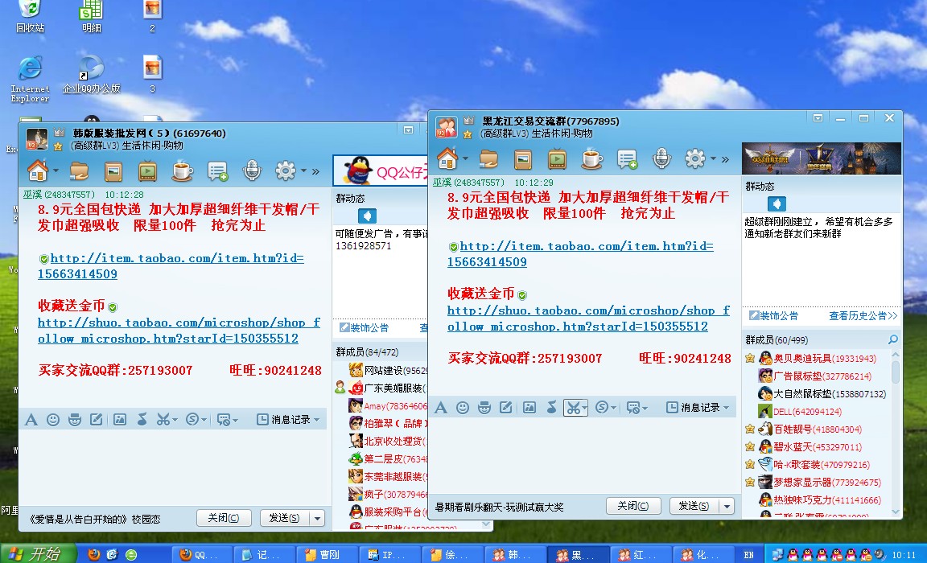Click 发送(S) button in 韩版服装批发网 window

284,518
